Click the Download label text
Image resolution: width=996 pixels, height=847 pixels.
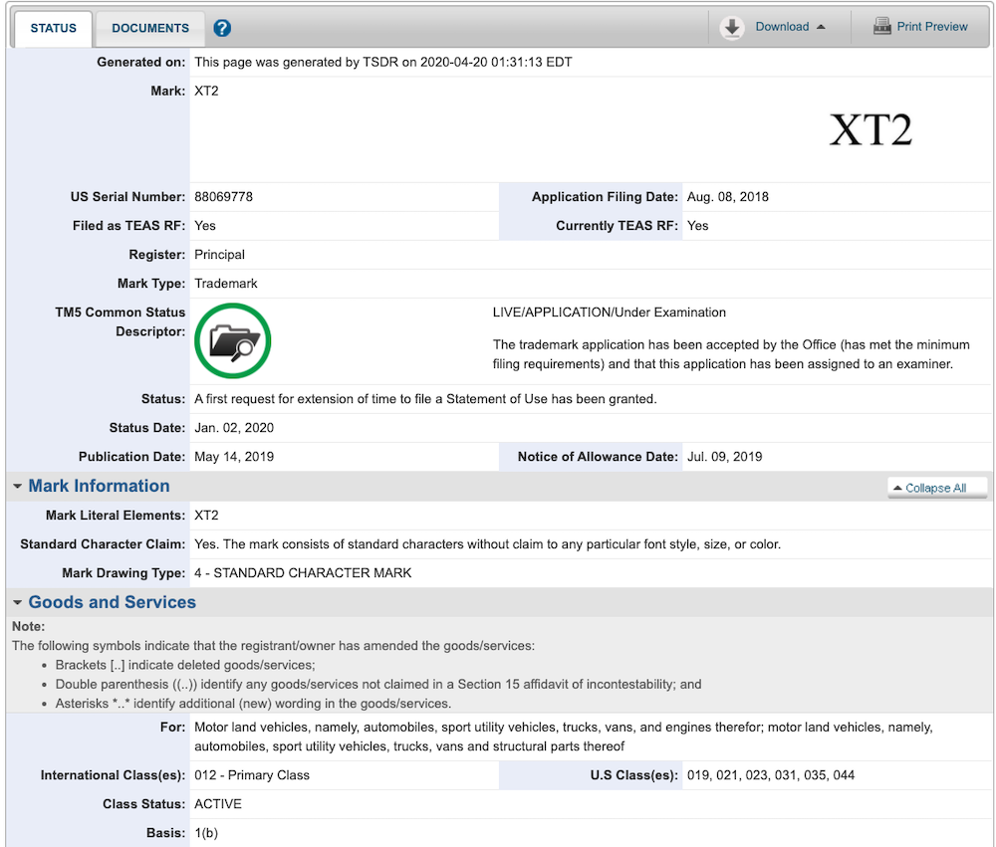click(x=782, y=27)
